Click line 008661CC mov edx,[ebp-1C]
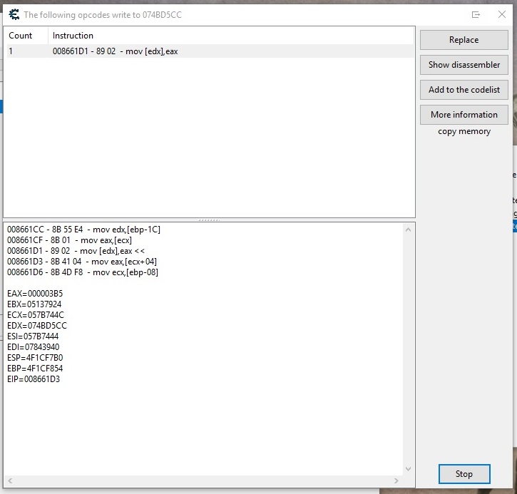 point(83,230)
